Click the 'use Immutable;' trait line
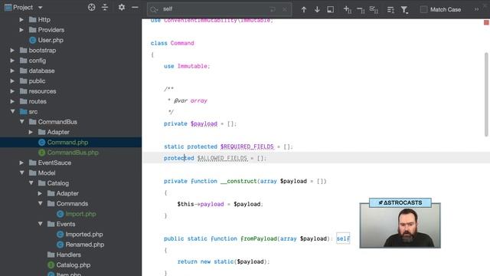 point(187,66)
